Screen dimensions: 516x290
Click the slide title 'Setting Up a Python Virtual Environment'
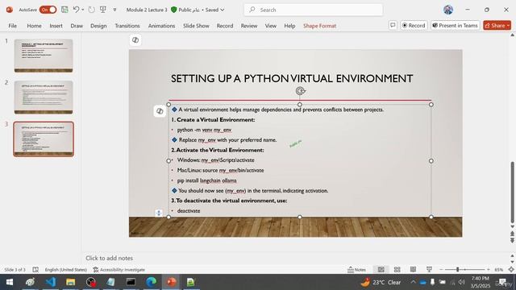(292, 79)
